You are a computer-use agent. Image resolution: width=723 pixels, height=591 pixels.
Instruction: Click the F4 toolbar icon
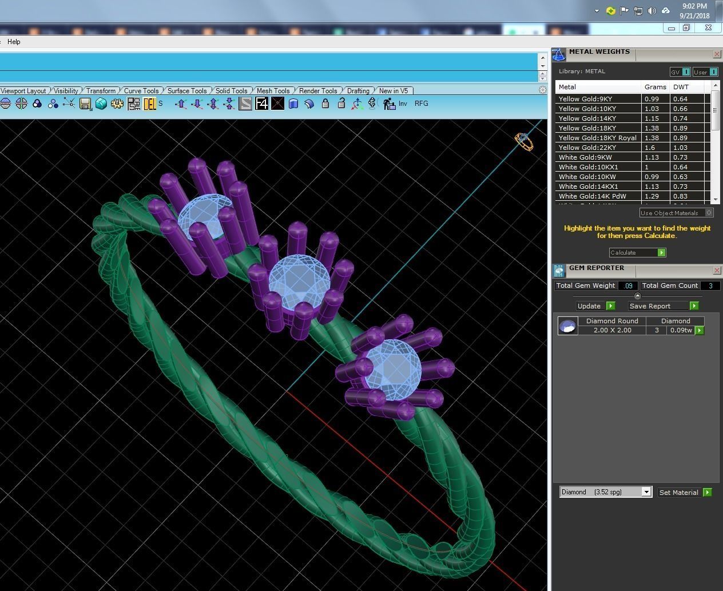261,104
